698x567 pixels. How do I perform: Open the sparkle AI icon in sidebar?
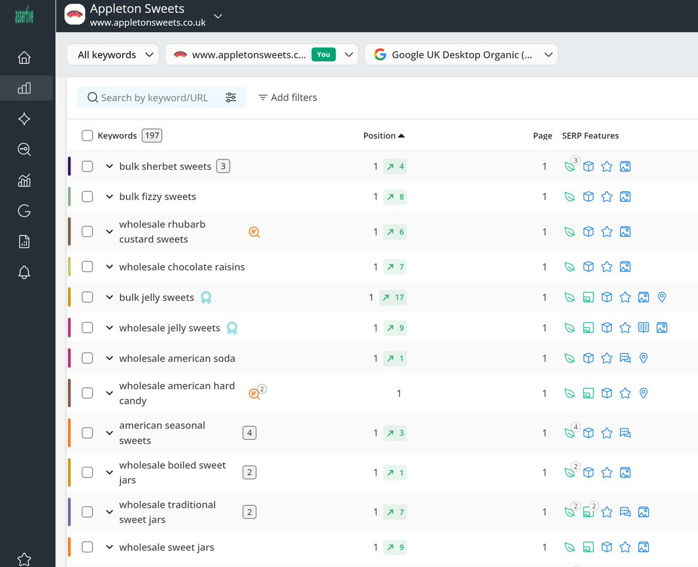(24, 119)
